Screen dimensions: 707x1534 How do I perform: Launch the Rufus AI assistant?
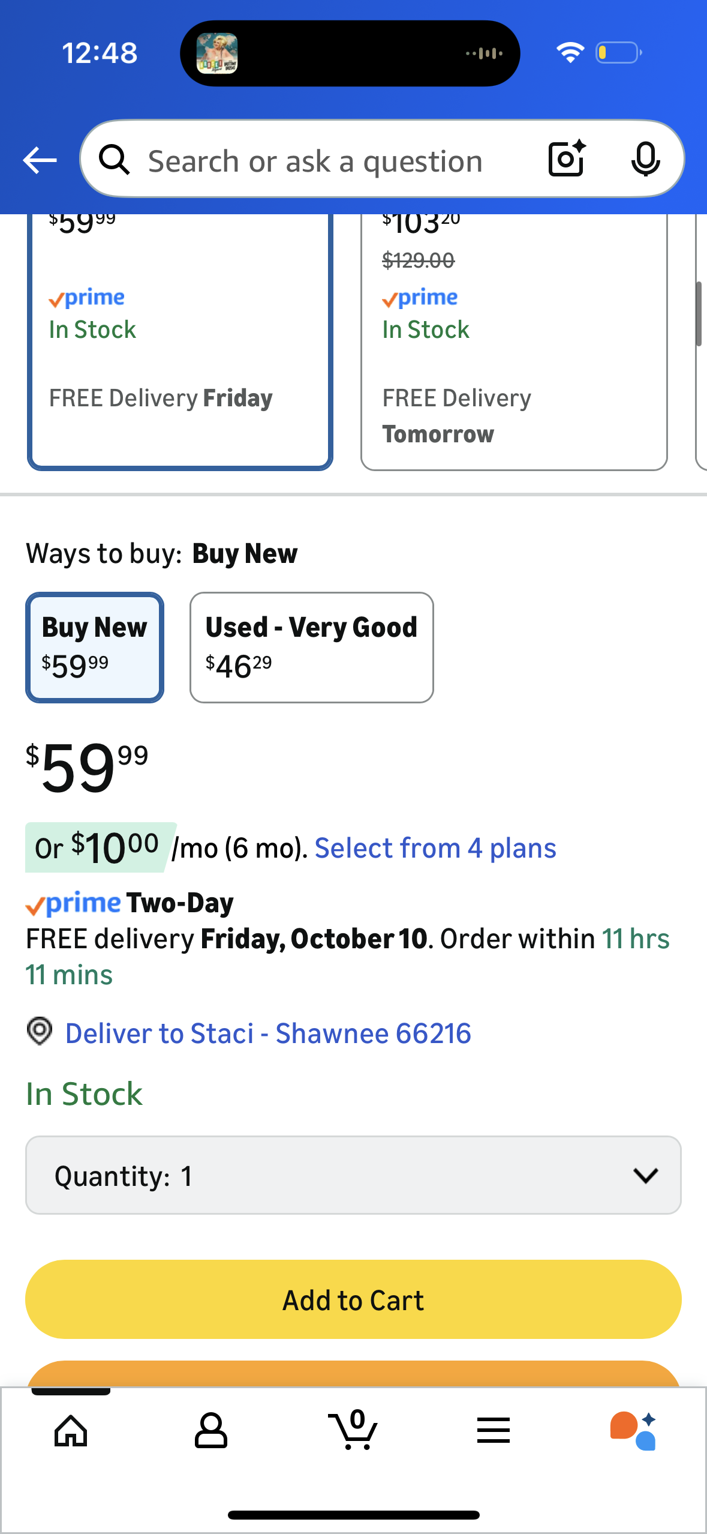point(633,1431)
